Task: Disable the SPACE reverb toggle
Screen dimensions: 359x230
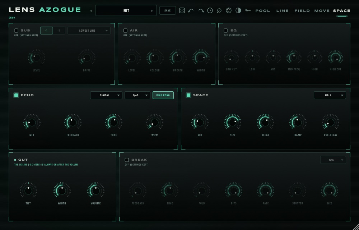Action: 188,95
